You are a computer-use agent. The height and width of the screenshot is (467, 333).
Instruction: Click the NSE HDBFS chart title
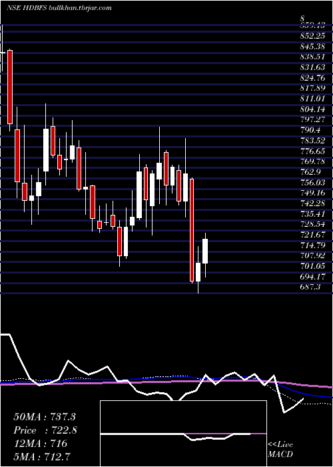59,8
